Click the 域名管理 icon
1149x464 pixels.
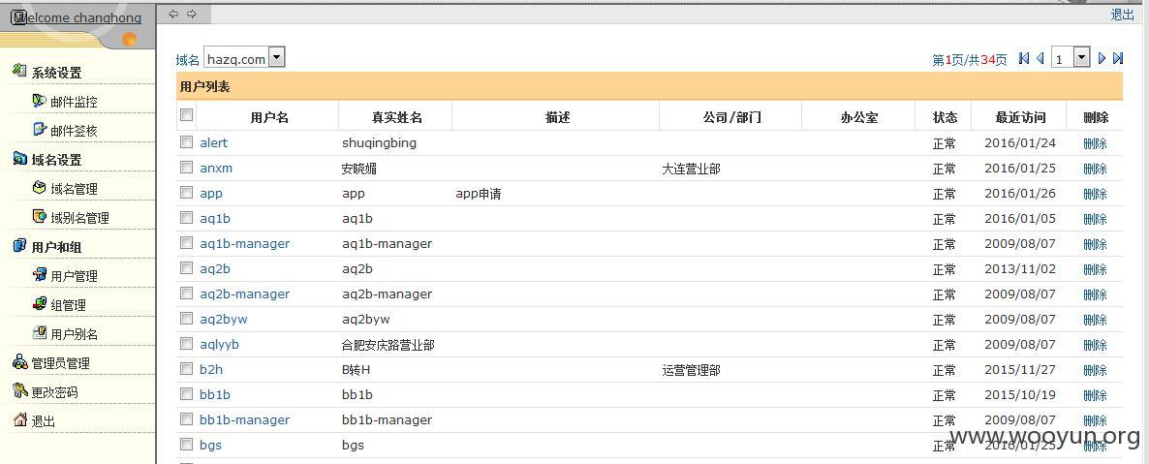coord(40,188)
